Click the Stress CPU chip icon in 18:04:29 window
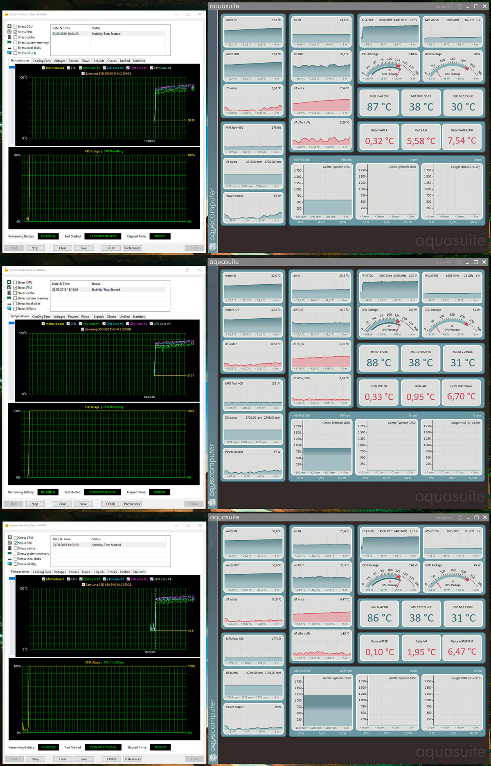This screenshot has width=491, height=766. tap(9, 27)
